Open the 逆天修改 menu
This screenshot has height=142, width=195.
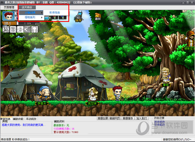(27, 7)
